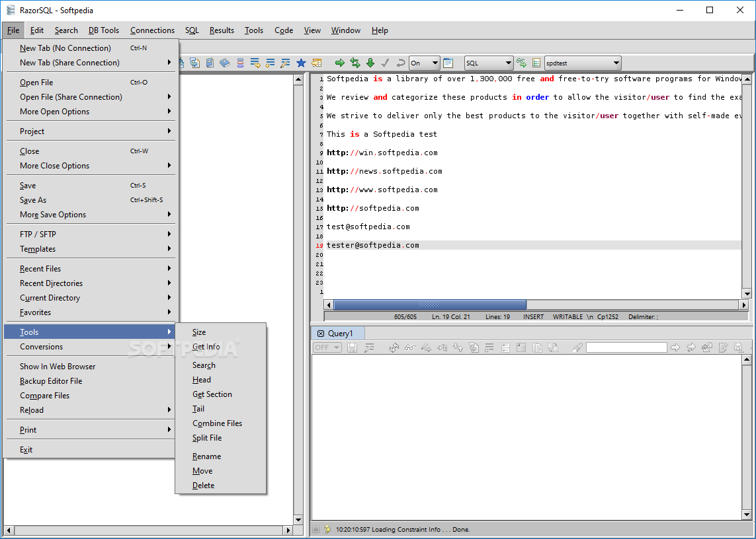This screenshot has width=756, height=539.
Task: Choose Save As in File menu
Action: (91, 200)
